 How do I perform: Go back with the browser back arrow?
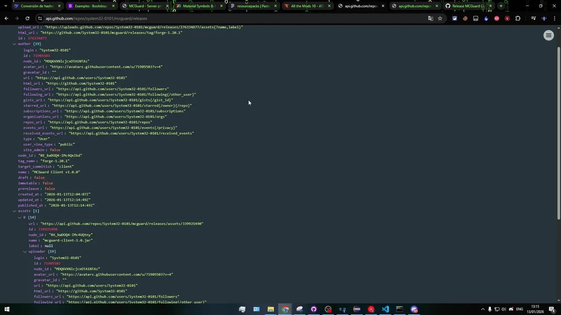[6, 18]
